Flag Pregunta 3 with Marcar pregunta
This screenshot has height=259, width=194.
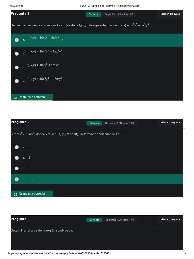pos(170,219)
